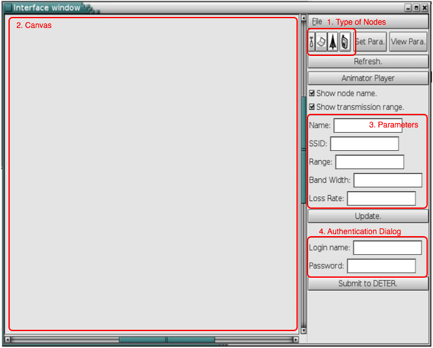Minimize the Interface window
Viewport: 433px width, 348px height.
(x=408, y=8)
